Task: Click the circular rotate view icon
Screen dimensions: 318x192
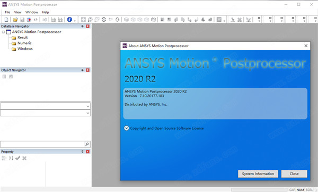Action: pyautogui.click(x=104, y=20)
